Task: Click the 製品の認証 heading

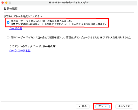Action: click(10, 9)
